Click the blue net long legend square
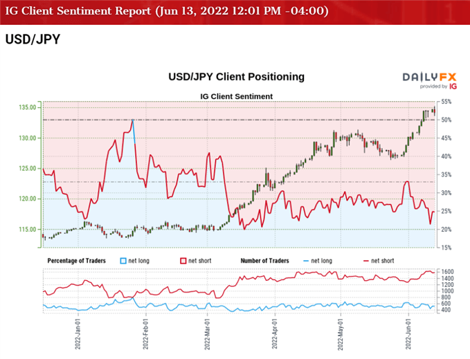 125,261
